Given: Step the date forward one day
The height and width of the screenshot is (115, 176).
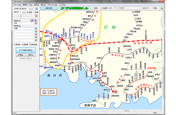Looking at the screenshot, I should (x=32, y=9).
